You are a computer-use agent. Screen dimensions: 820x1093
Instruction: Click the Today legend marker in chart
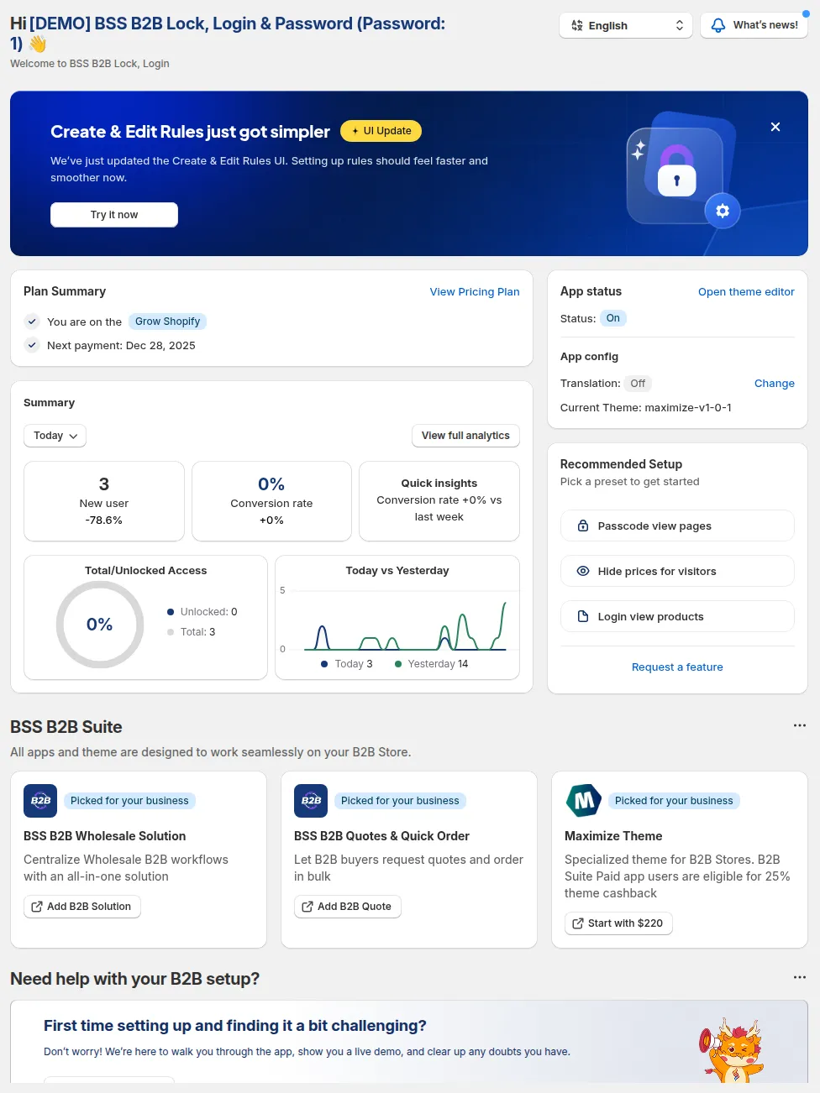[324, 664]
